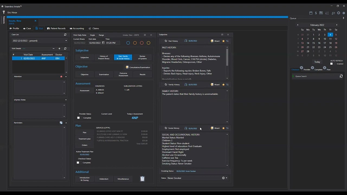Image resolution: width=347 pixels, height=195 pixels.
Task: Open the Past History Wizard
Action: (216, 41)
